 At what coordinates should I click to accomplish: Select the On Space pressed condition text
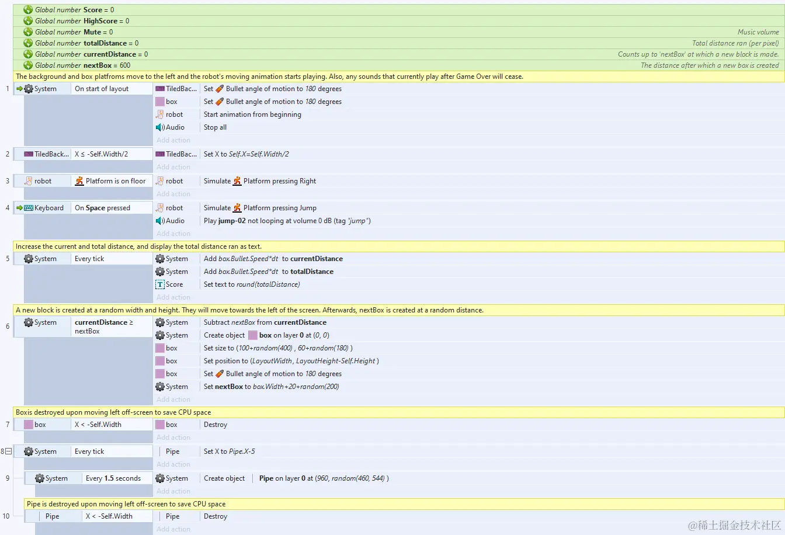pyautogui.click(x=102, y=208)
